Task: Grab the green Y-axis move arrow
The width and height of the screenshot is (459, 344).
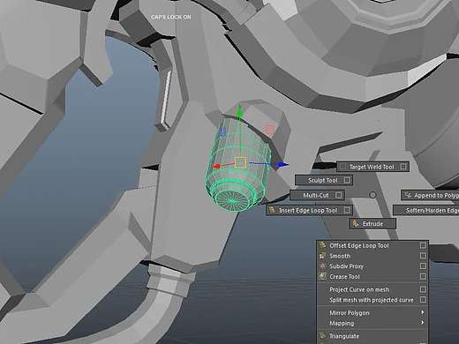Action: [240, 112]
